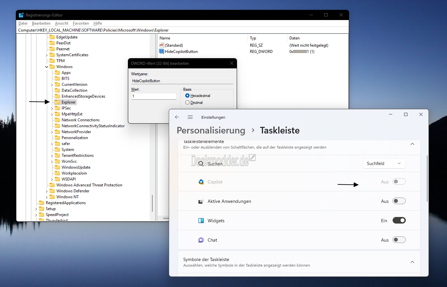Collapse the Windows tree node
447x287 pixels.
47,67
